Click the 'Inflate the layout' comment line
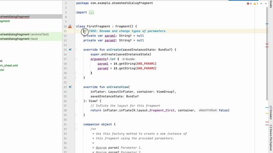Viewport: 273px width, 153px height. pyautogui.click(x=125, y=106)
